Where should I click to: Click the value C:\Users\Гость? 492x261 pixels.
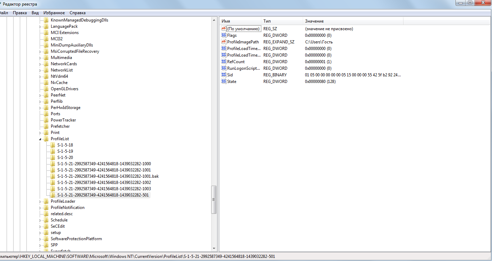319,42
